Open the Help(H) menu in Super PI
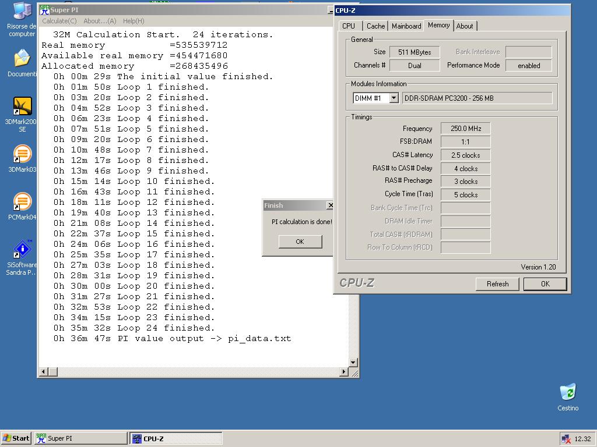This screenshot has height=447, width=597. [134, 21]
